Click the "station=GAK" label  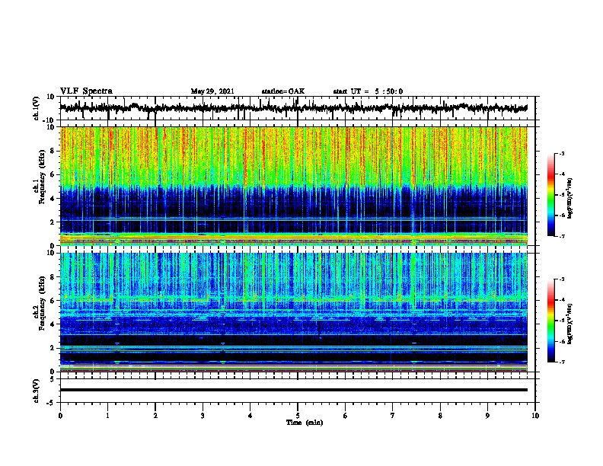[283, 91]
